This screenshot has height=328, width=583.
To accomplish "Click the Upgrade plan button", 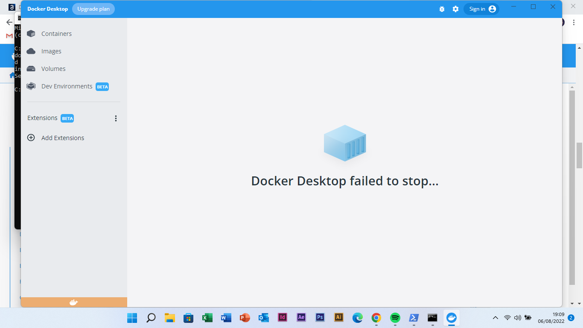I will click(93, 9).
